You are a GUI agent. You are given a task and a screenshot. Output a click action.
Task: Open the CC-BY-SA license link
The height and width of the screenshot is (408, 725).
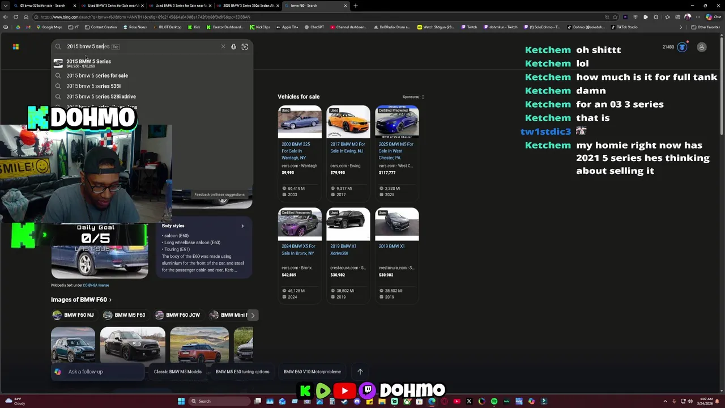click(x=96, y=285)
